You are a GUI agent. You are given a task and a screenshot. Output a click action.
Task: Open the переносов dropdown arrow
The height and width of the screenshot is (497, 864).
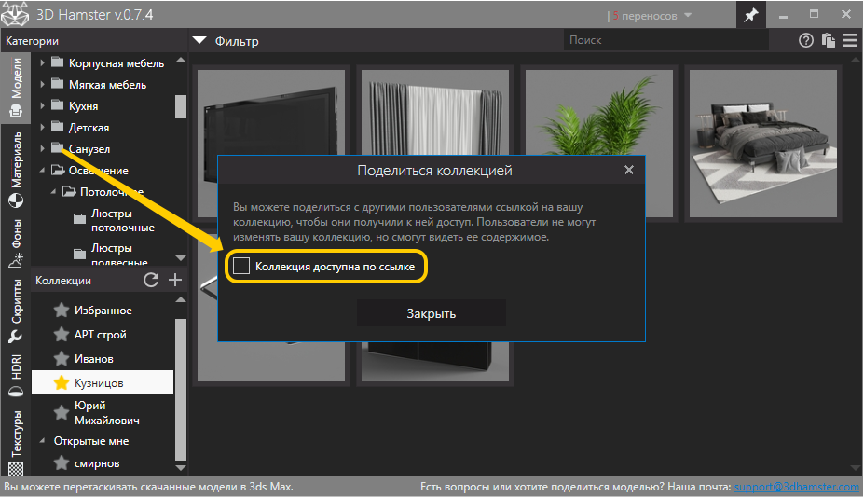click(688, 15)
